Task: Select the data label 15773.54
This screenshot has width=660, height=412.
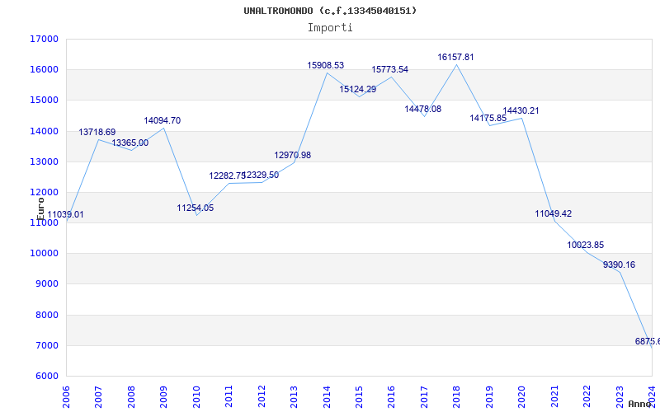Action: (389, 70)
